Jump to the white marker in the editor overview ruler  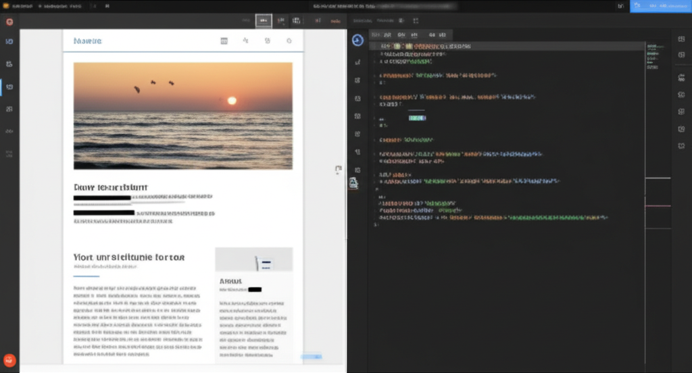[x=658, y=178]
